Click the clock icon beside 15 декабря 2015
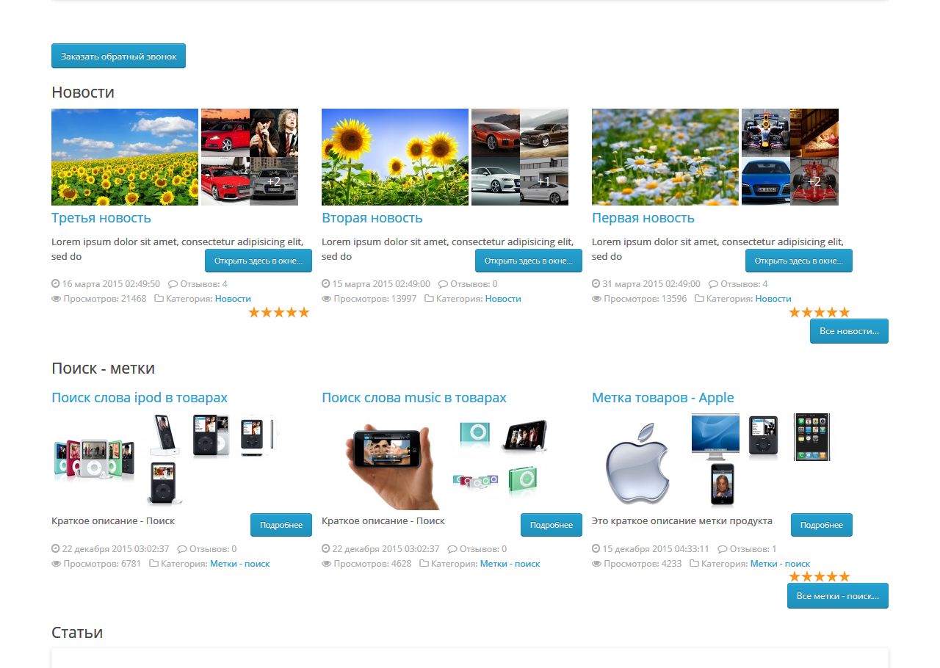940x668 pixels. (x=596, y=549)
